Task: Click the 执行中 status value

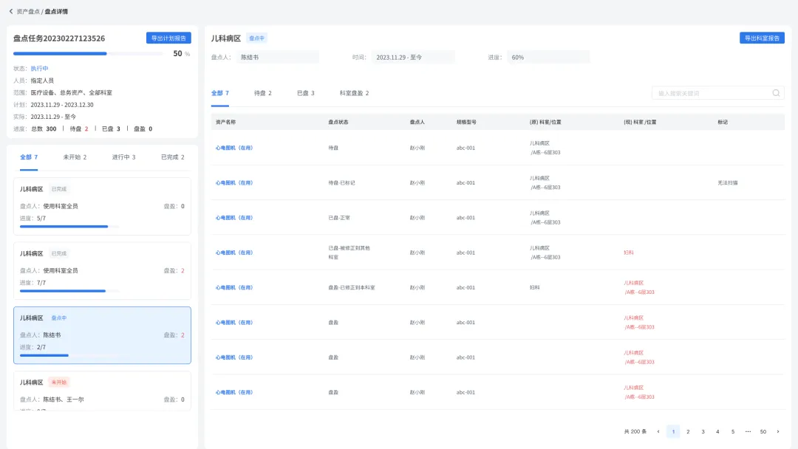Action: (x=39, y=69)
